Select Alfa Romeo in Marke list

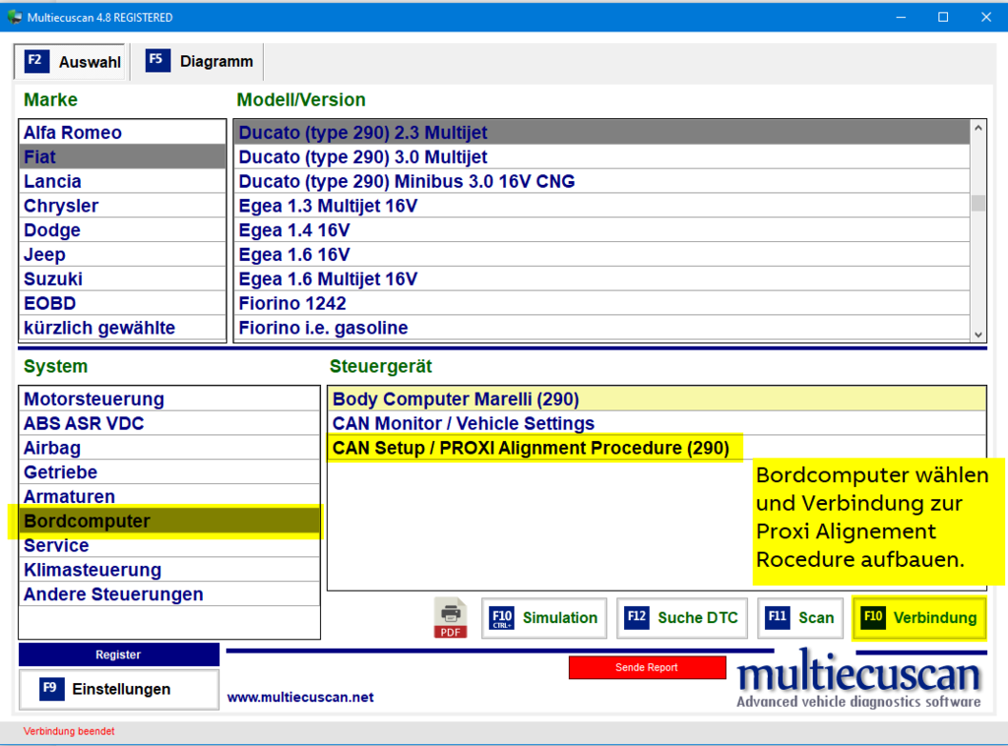pos(123,132)
